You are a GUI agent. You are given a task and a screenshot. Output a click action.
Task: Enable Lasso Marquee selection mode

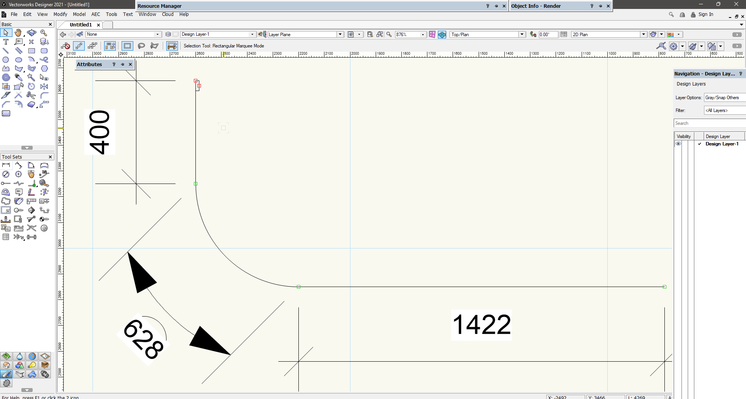141,46
